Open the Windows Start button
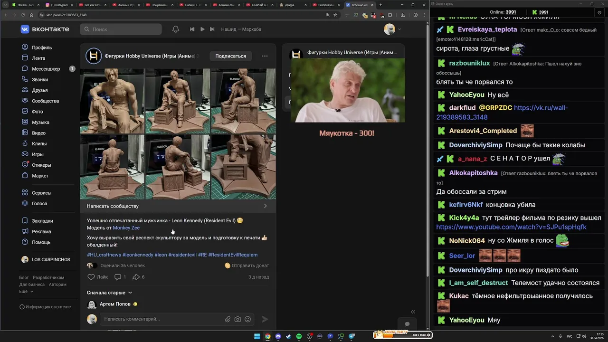This screenshot has width=608, height=342. coord(257,336)
